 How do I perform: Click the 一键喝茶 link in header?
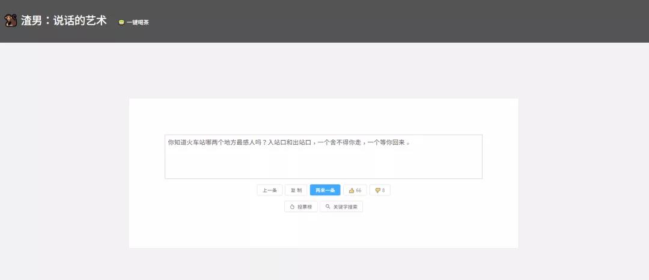coord(133,22)
